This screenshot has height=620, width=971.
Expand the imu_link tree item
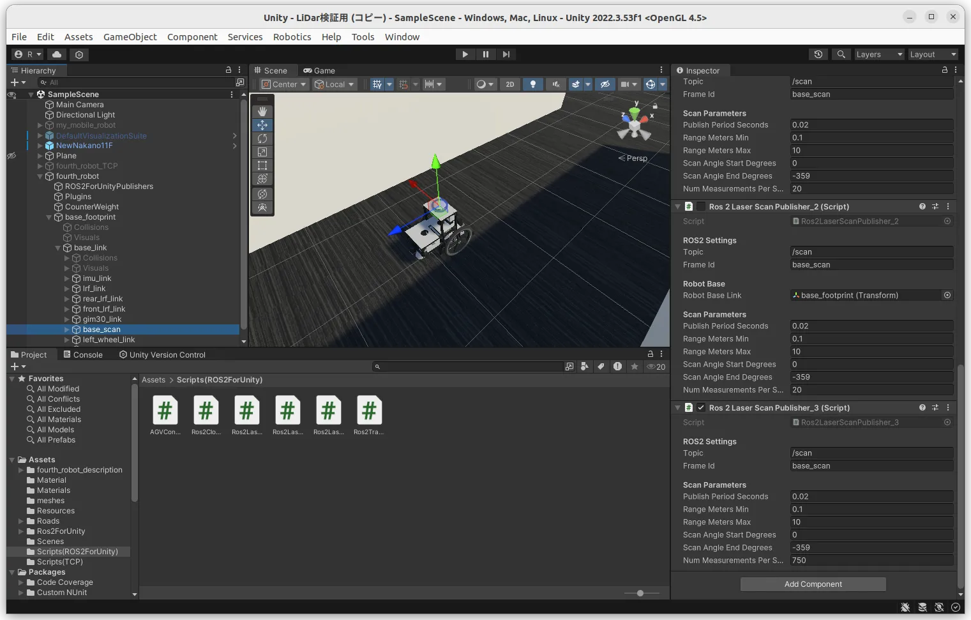click(x=67, y=278)
